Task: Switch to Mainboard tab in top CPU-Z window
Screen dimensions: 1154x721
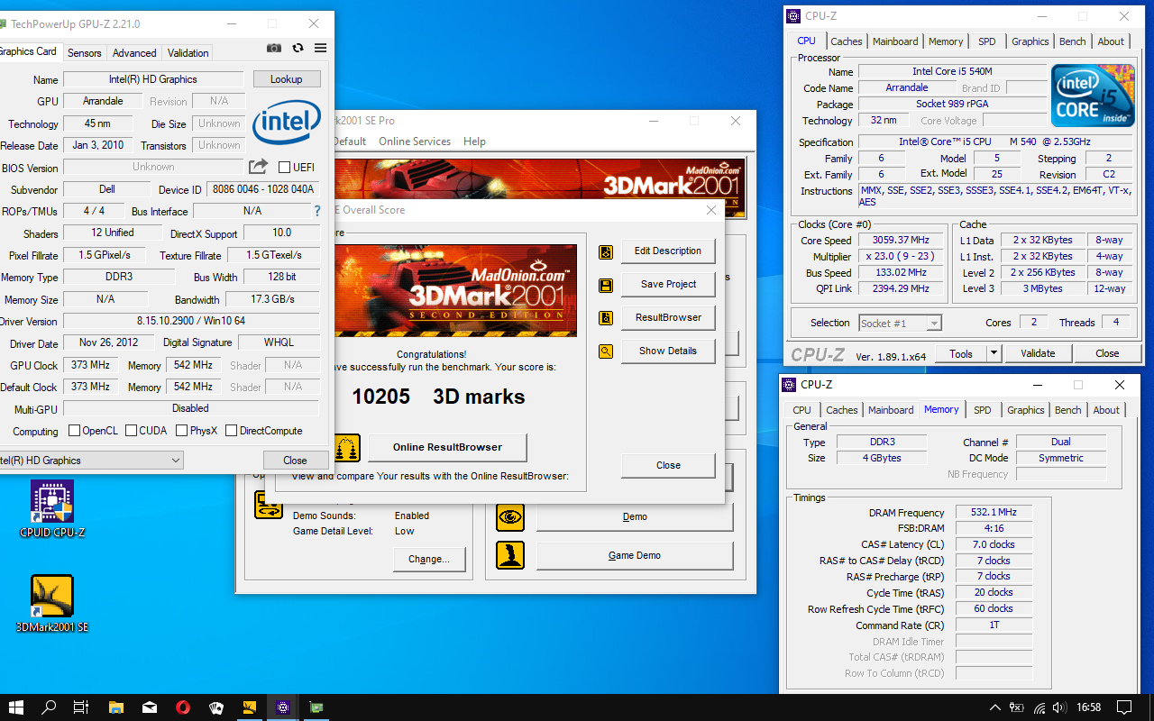Action: (x=895, y=41)
